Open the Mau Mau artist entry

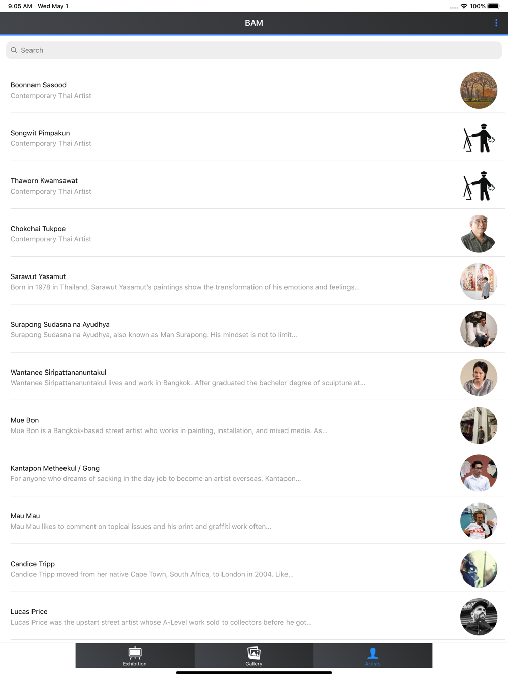click(254, 520)
